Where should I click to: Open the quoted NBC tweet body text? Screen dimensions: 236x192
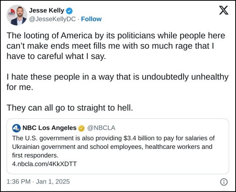pos(113,147)
